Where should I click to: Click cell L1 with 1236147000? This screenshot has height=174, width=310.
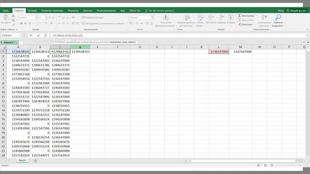[x=219, y=52]
